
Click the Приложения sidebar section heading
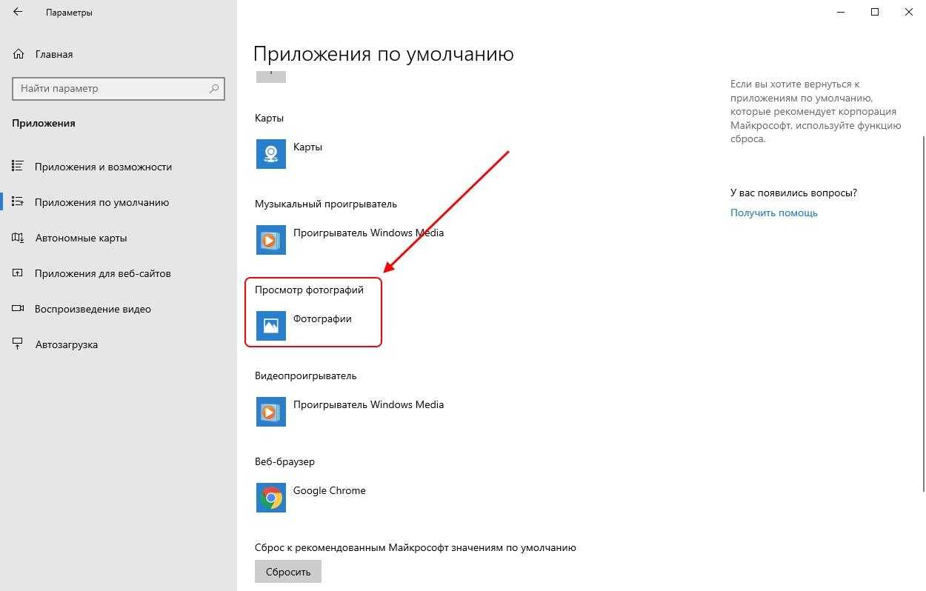(44, 124)
